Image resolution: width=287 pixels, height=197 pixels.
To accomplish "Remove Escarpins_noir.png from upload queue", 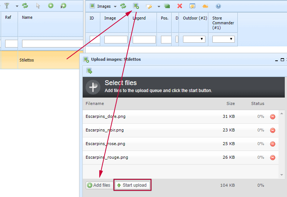I will tap(273, 130).
